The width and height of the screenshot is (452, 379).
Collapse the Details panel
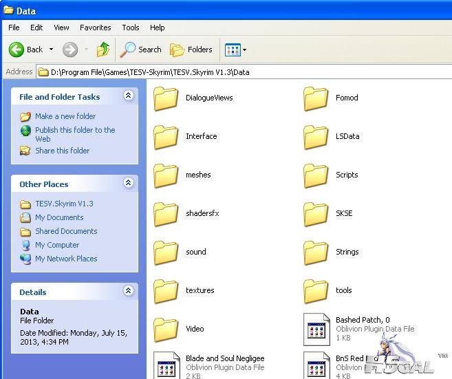[128, 290]
